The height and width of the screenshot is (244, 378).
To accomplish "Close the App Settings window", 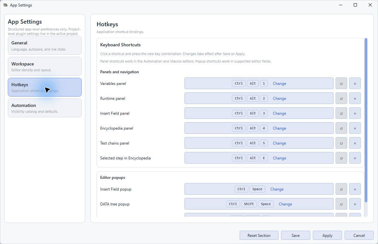I will pos(370,5).
